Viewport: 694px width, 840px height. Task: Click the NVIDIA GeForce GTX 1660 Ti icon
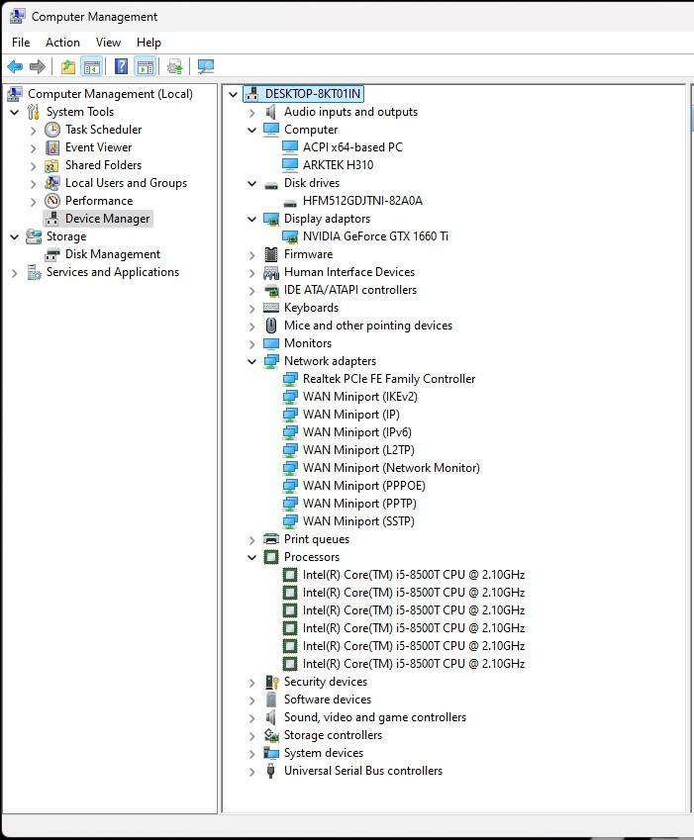tap(290, 236)
